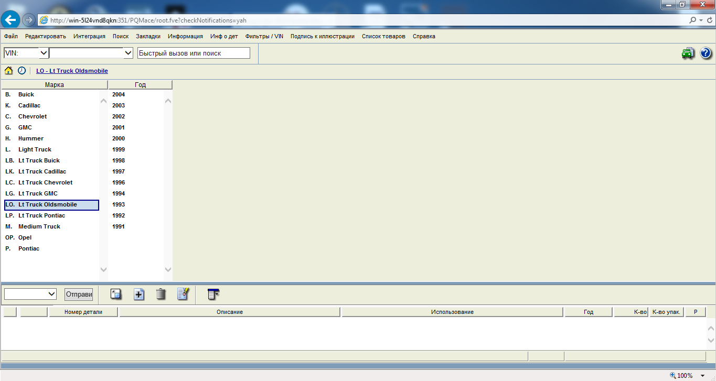The height and width of the screenshot is (381, 716).
Task: Go to the catalog home icon
Action: [x=9, y=71]
